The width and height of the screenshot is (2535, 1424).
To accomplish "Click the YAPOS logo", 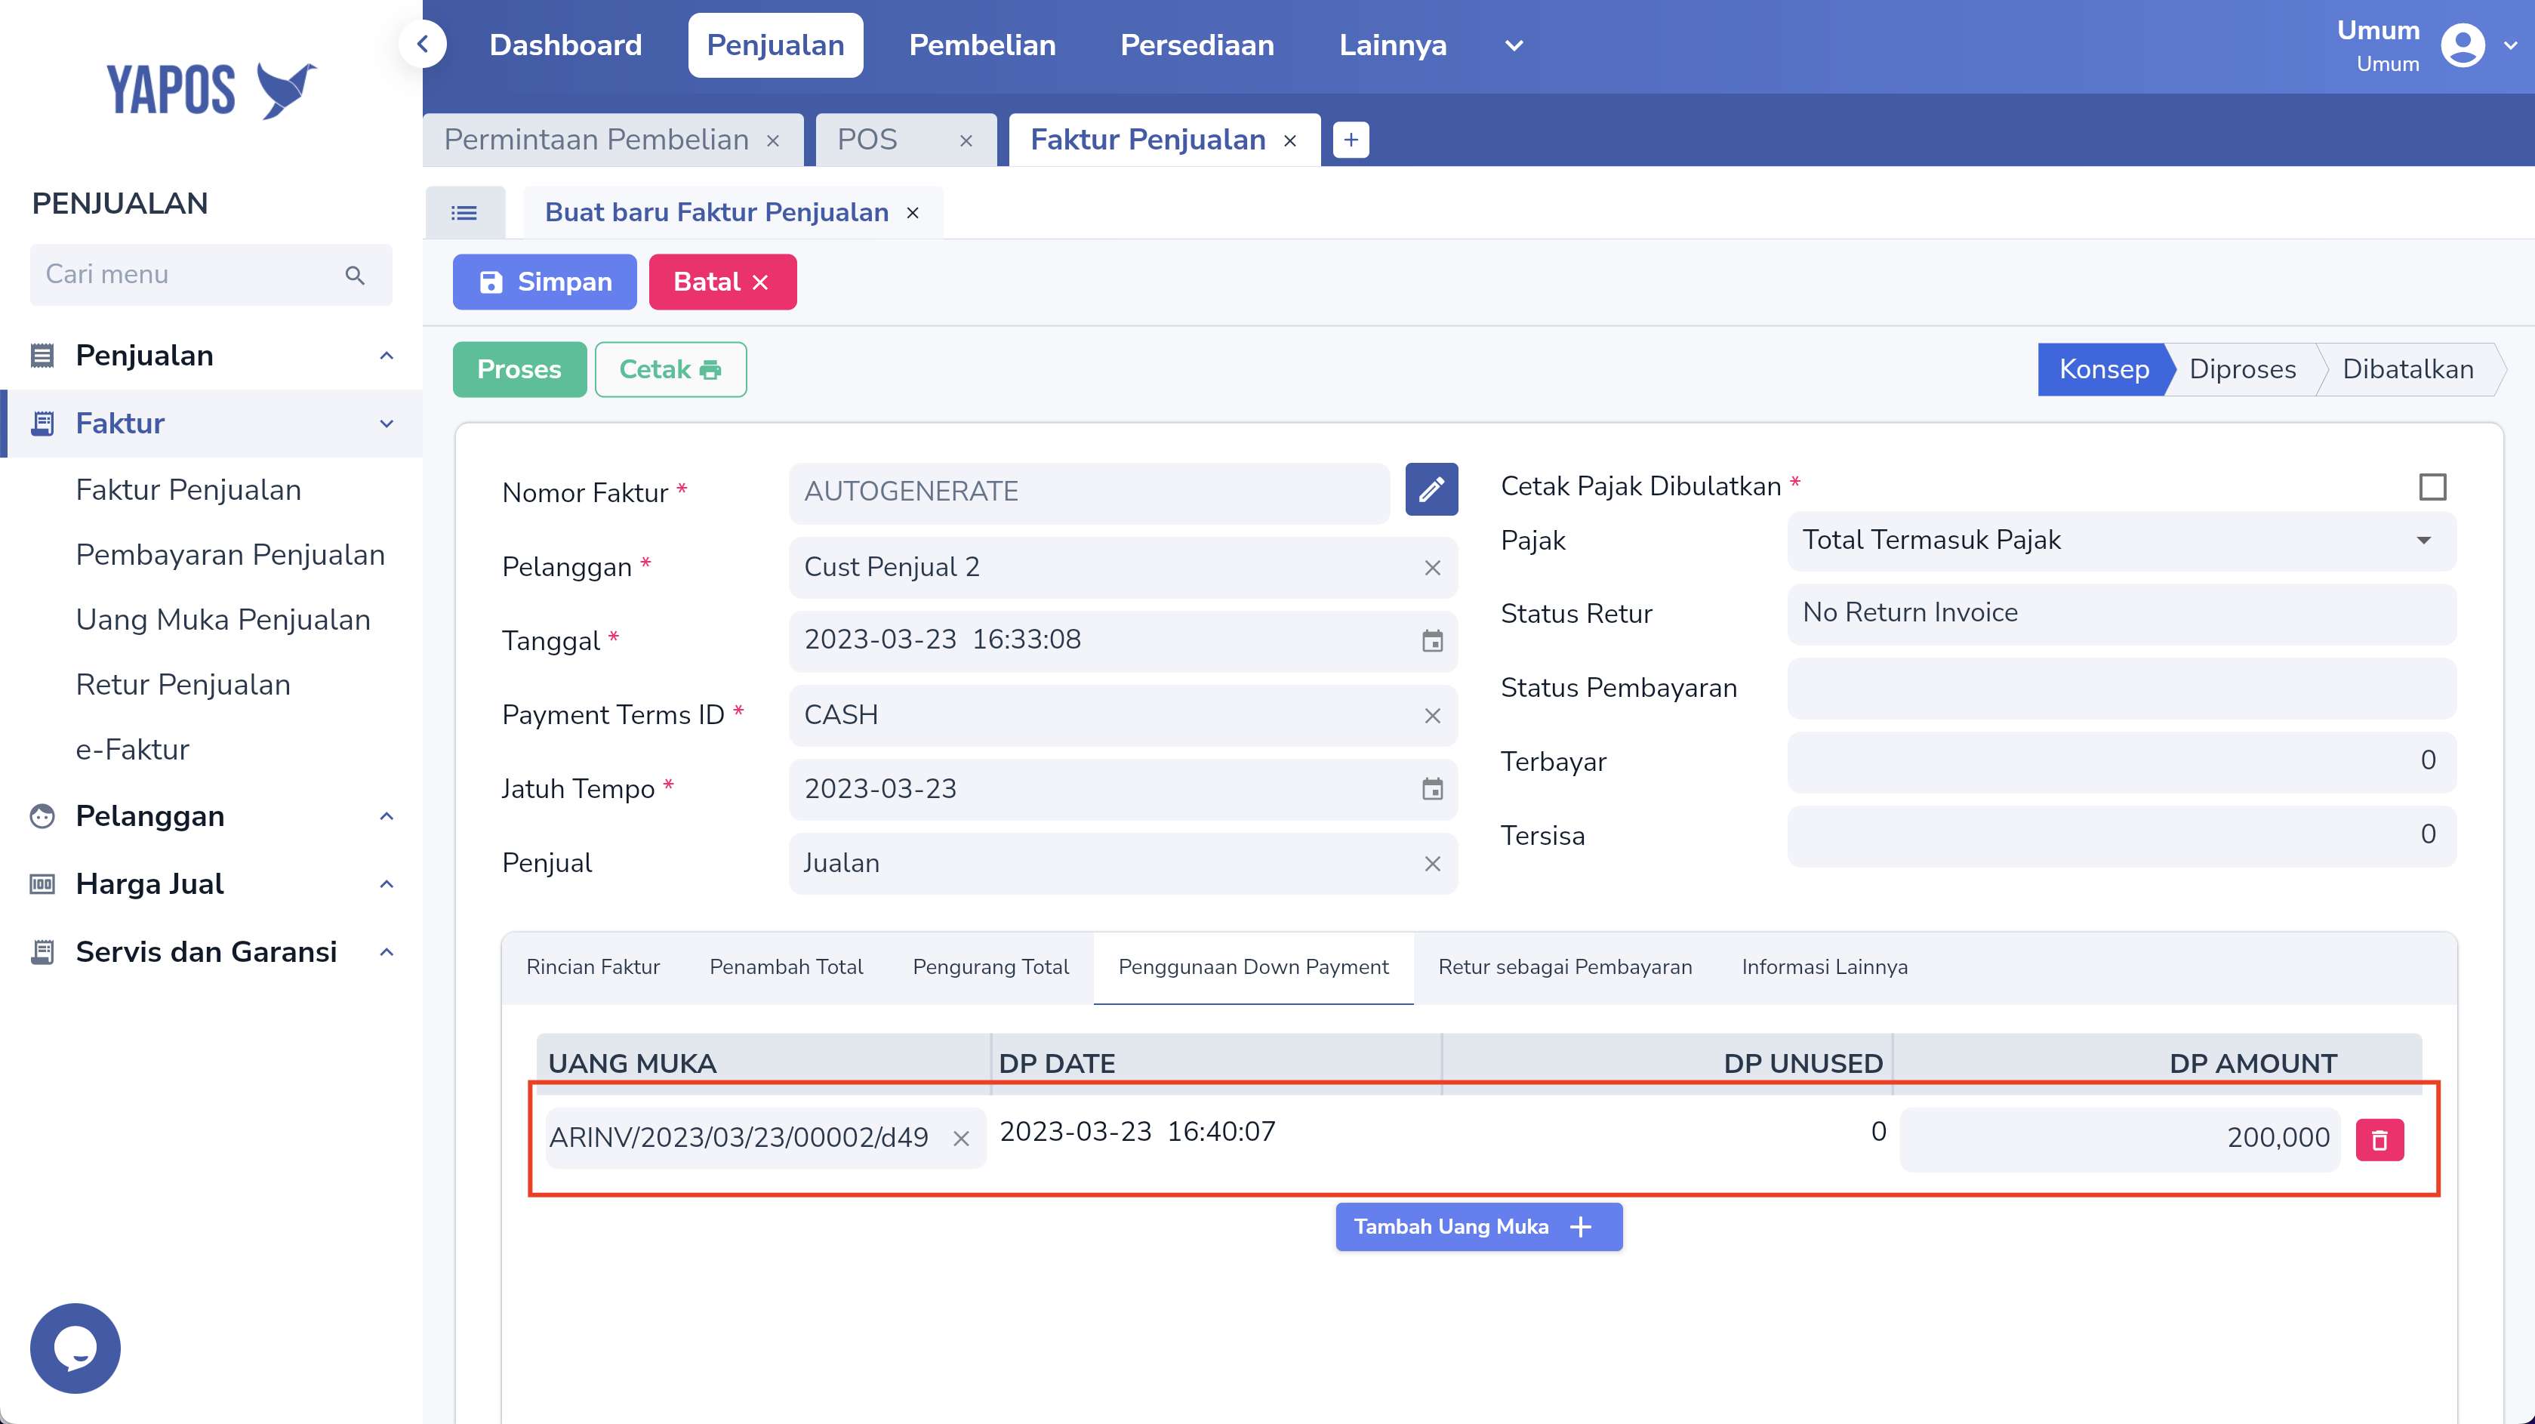I will pos(211,90).
